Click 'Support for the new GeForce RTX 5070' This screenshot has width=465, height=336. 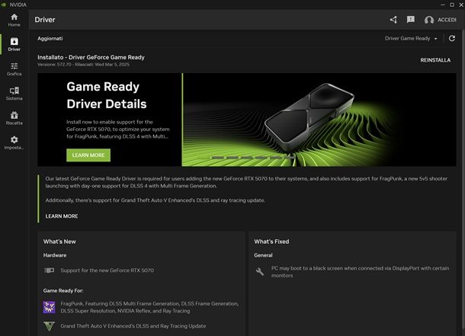click(x=107, y=270)
